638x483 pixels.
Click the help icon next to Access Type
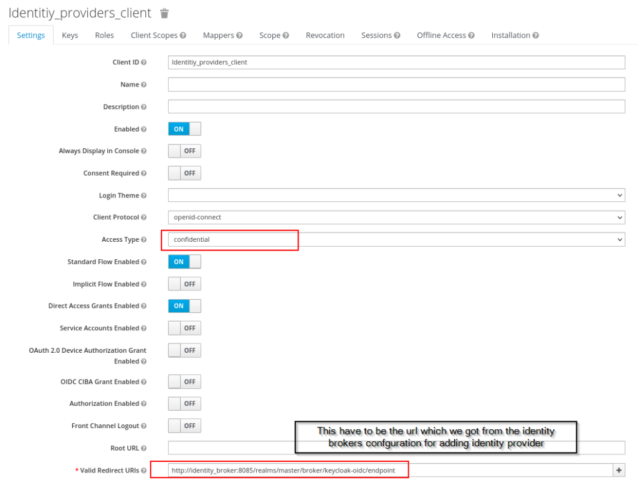point(143,239)
